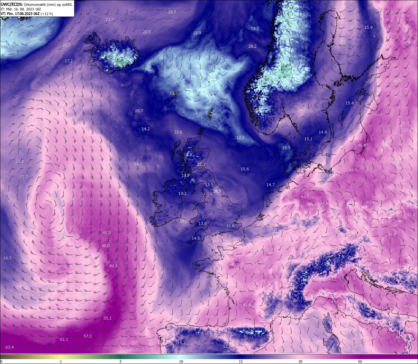Click the 15.1 value label
The height and width of the screenshot is (364, 418).
[x=308, y=139]
